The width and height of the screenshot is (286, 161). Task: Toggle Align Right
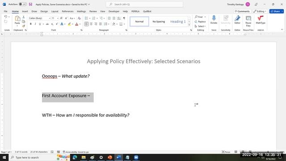tap(96, 24)
